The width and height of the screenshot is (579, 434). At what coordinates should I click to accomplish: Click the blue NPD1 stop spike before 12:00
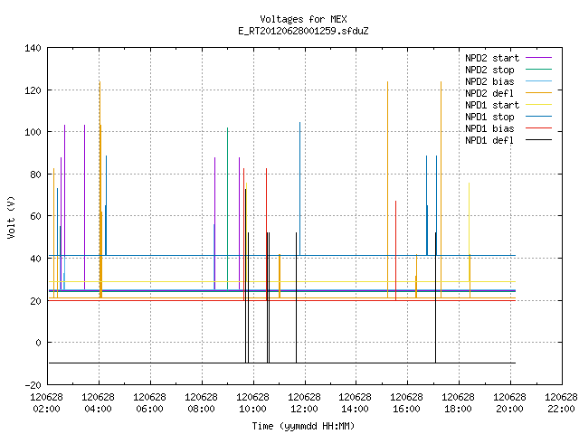(299, 189)
